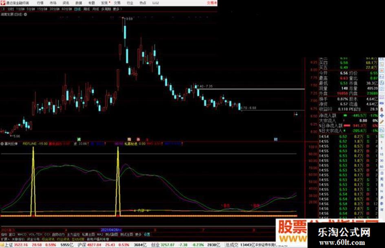Open the 数据 menu
This screenshot has height=248, width=385.
point(79,3)
